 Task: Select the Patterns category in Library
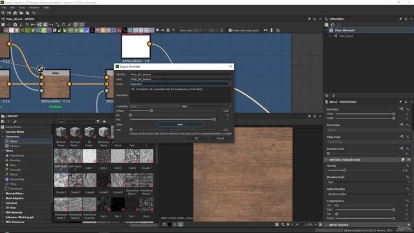click(14, 146)
